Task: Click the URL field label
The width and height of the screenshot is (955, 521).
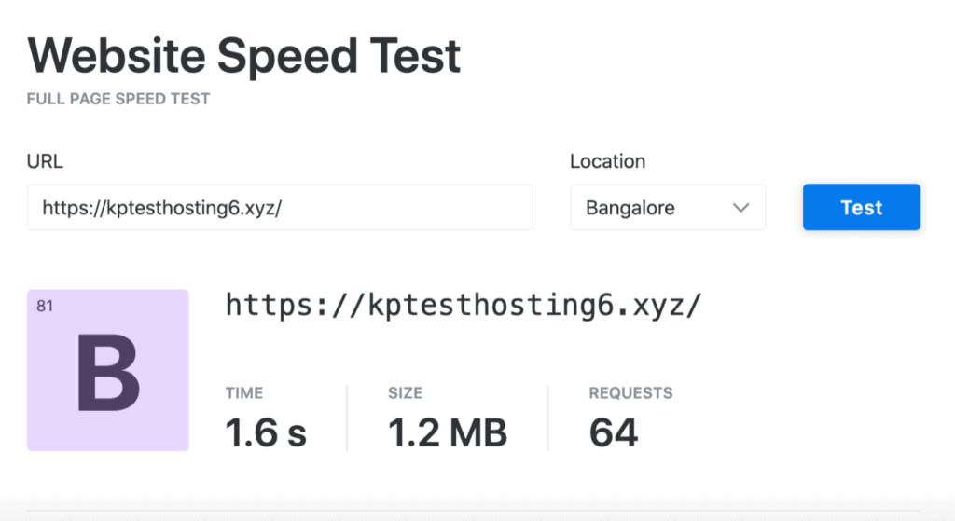Action: [x=45, y=161]
